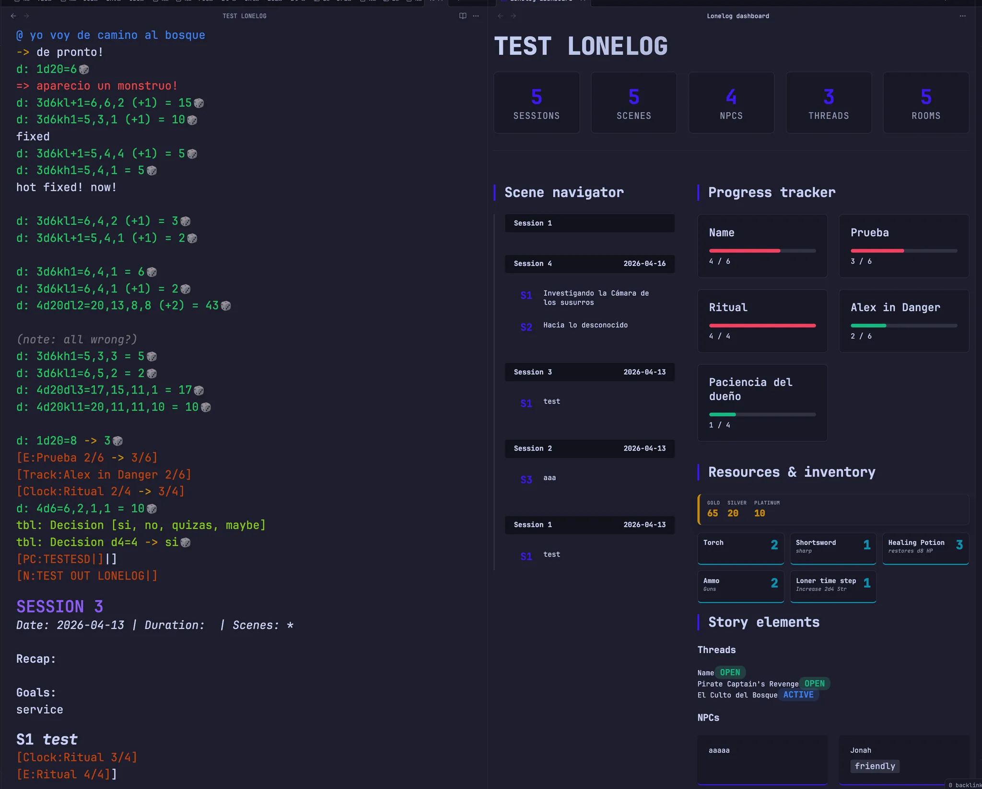The height and width of the screenshot is (789, 982).
Task: Click dice icon on 3d6kh1=5,3,1 line
Action: click(x=192, y=120)
